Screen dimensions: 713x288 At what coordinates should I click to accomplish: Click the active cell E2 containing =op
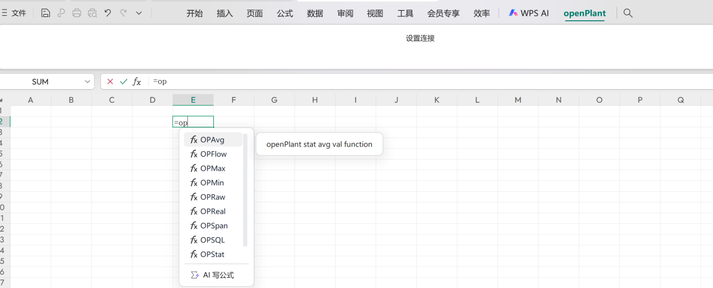click(193, 122)
